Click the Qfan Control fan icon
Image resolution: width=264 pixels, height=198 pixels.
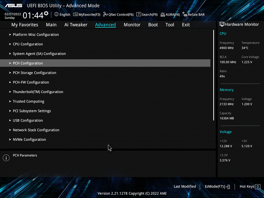click(x=105, y=14)
